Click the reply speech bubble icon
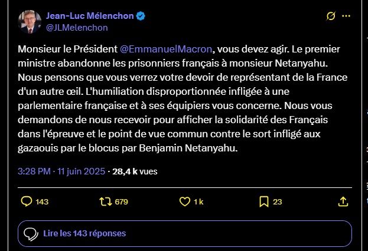 pyautogui.click(x=27, y=202)
